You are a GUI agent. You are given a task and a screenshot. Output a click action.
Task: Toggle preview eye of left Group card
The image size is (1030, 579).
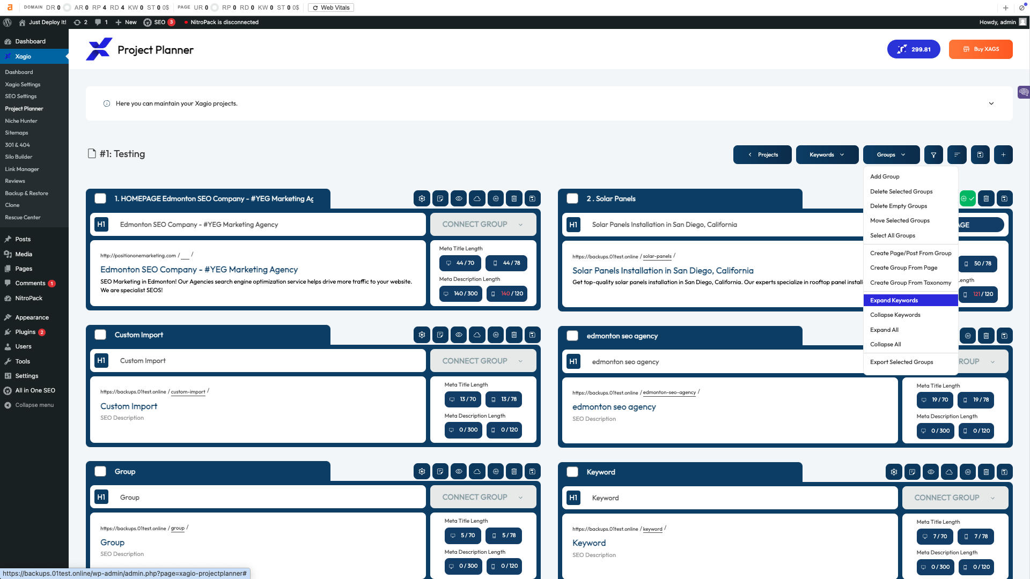[459, 471]
